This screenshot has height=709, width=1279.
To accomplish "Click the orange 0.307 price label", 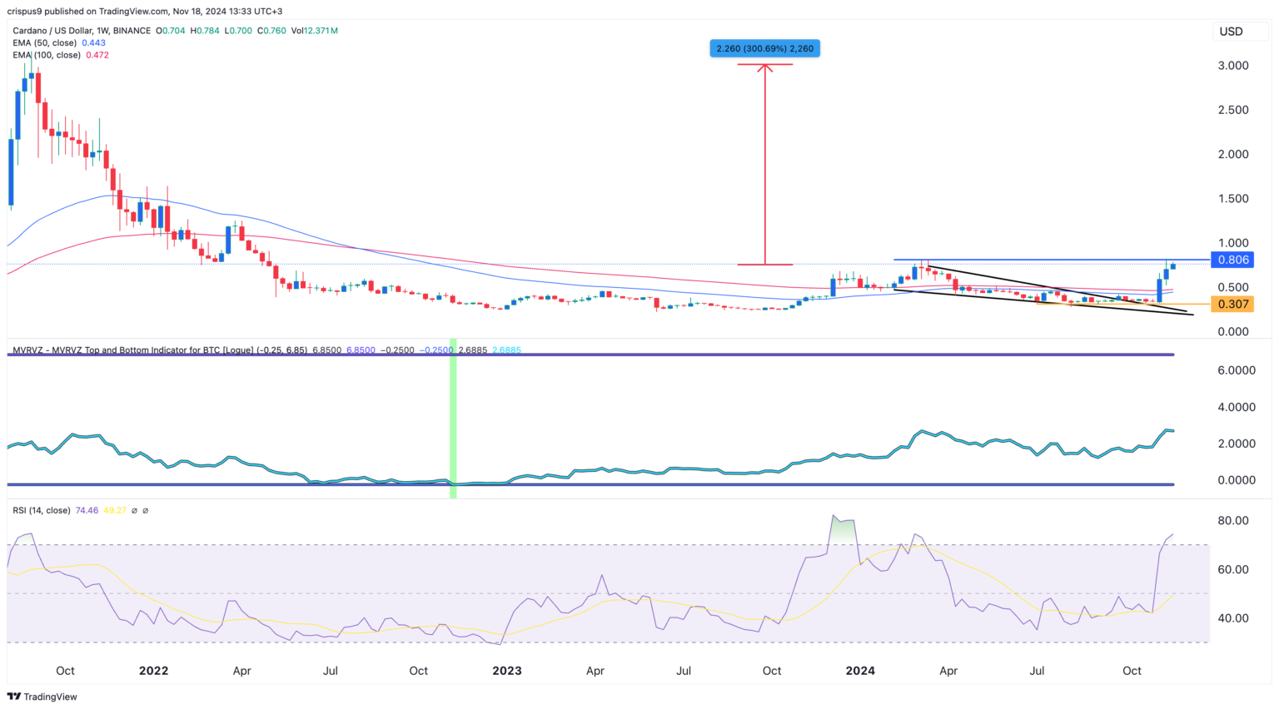I will pyautogui.click(x=1232, y=305).
